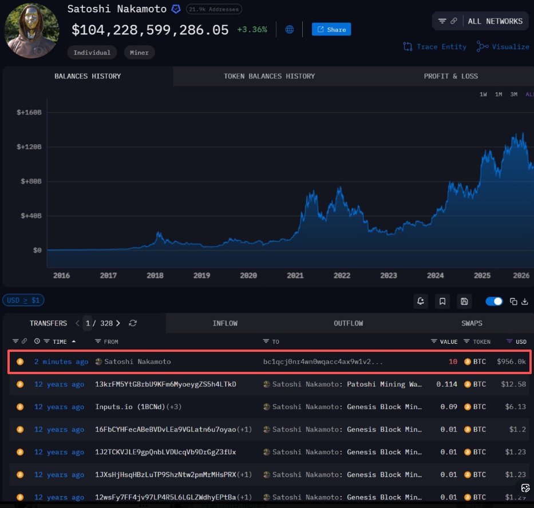Viewport: 534px width, 508px height.
Task: Click the coin icon beside '2 minutes ago'
Action: point(20,362)
